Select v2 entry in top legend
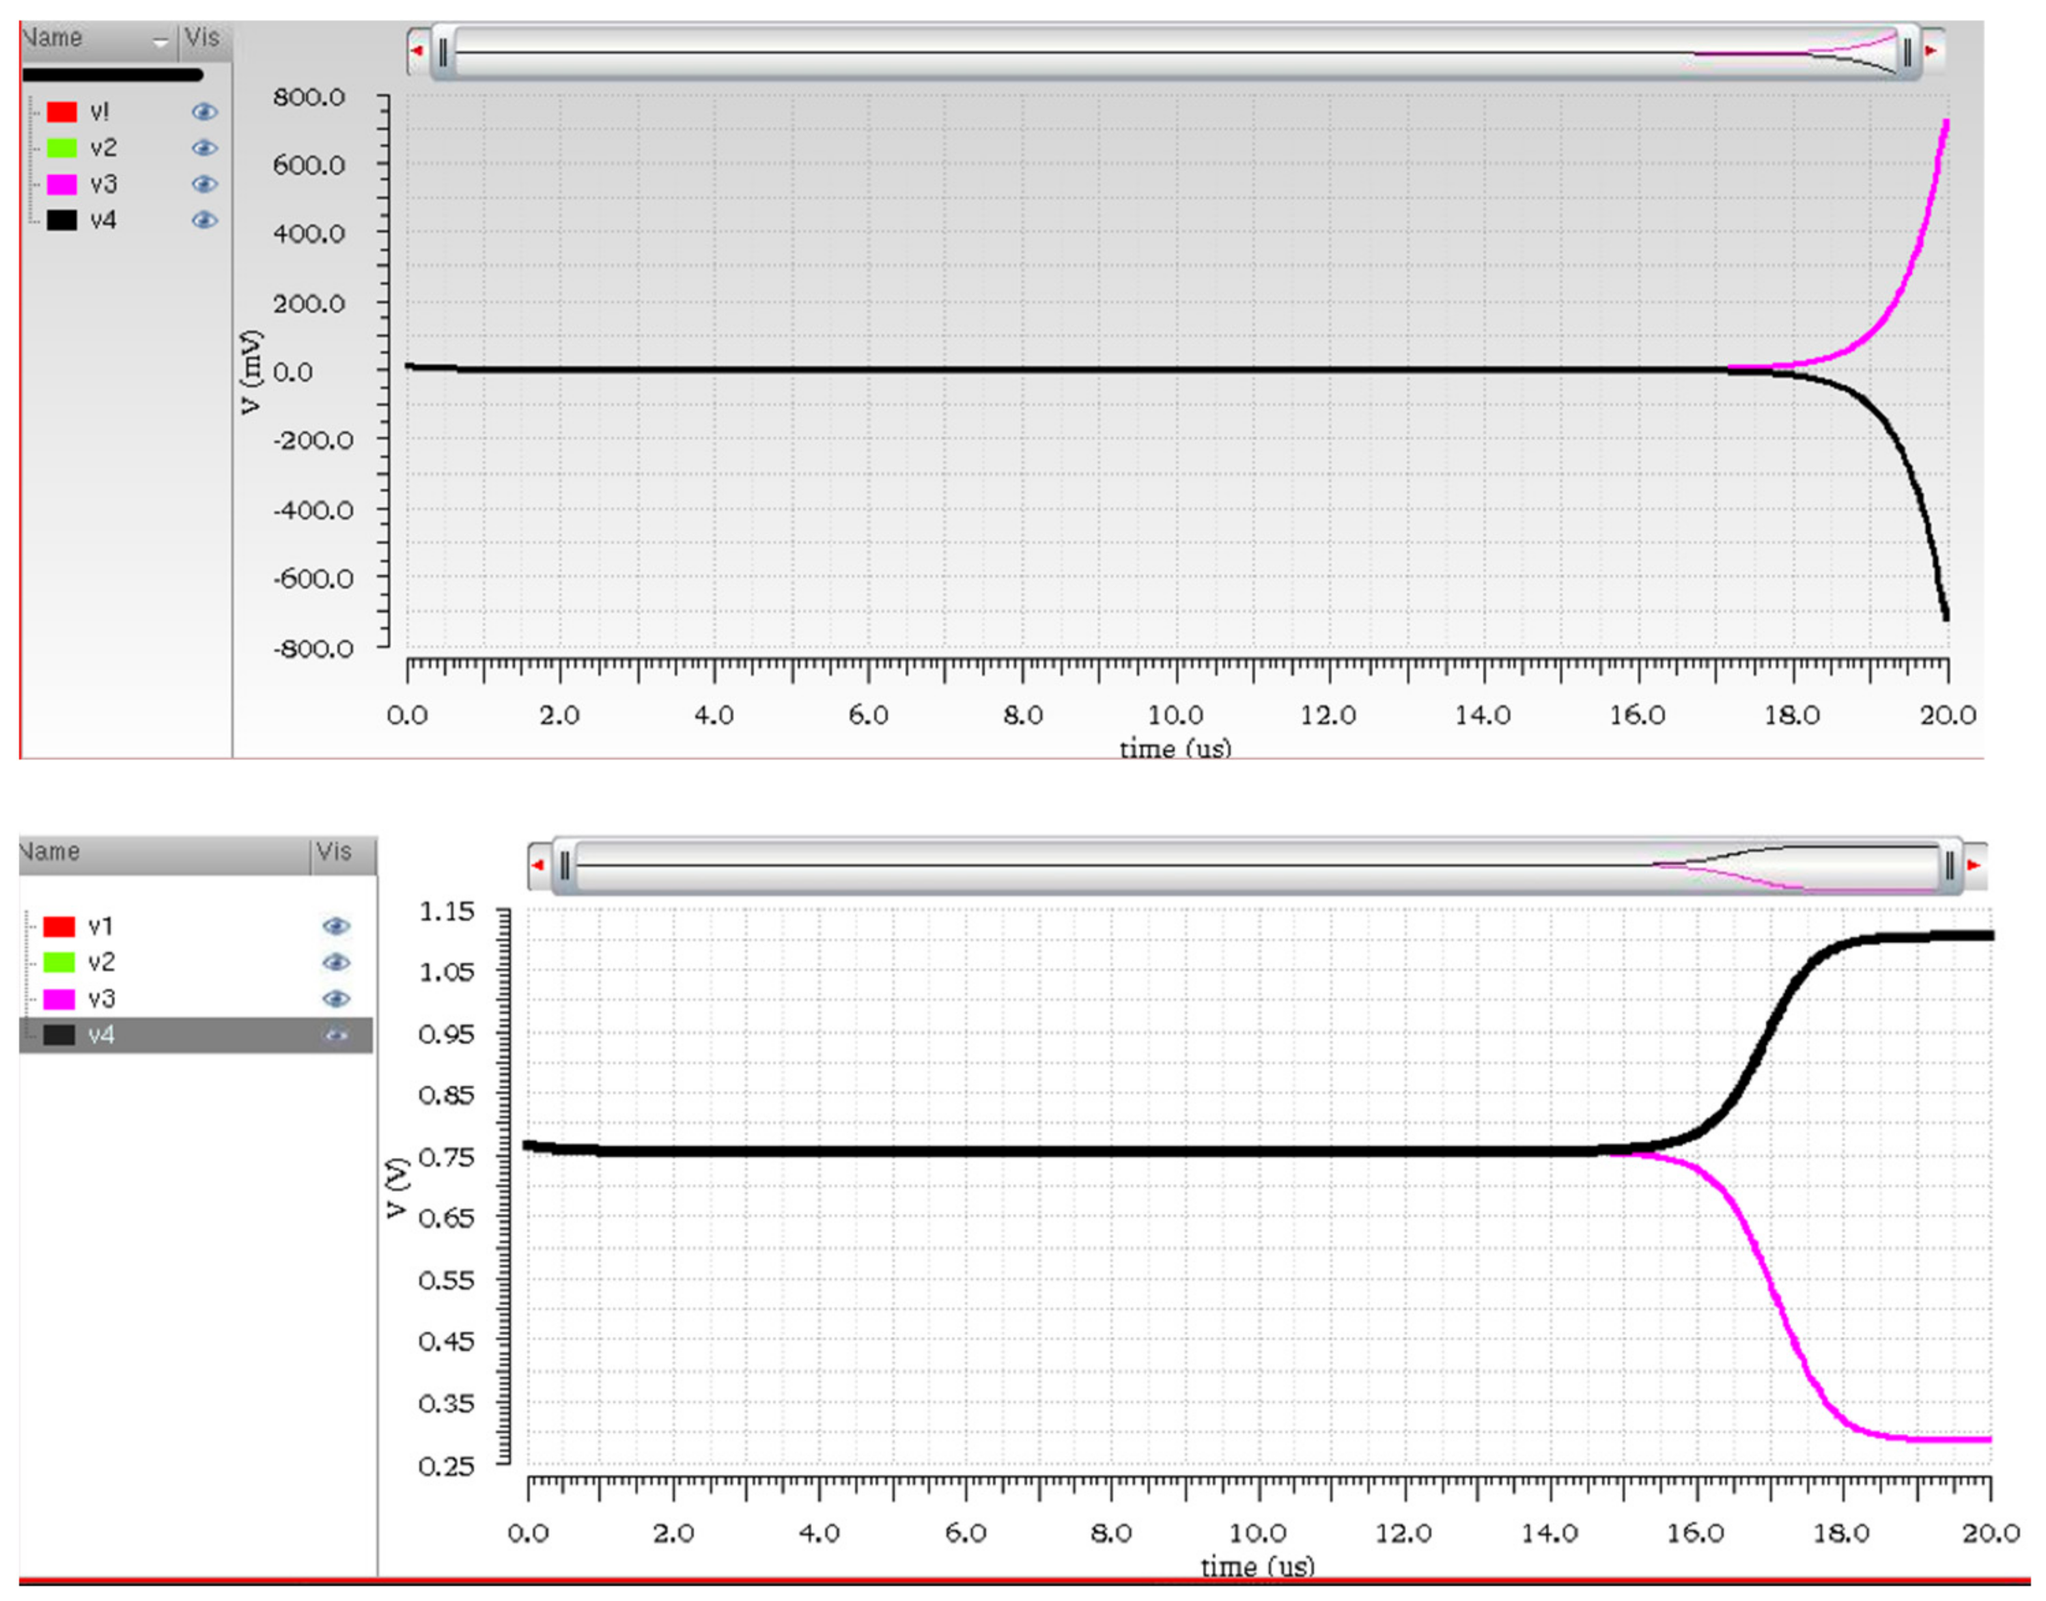 pos(104,148)
